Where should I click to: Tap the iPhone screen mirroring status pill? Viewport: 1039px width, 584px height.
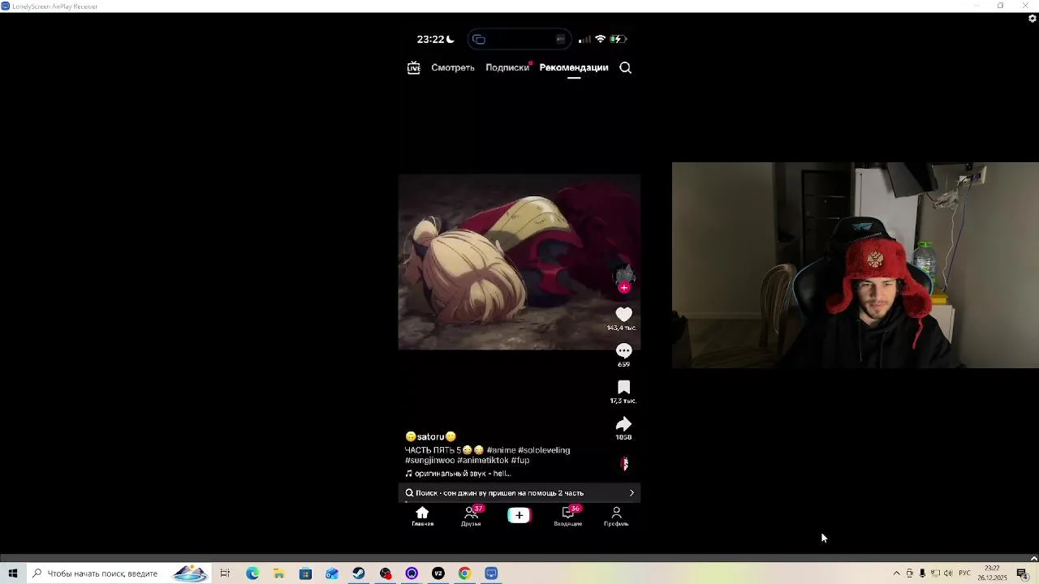pyautogui.click(x=519, y=39)
